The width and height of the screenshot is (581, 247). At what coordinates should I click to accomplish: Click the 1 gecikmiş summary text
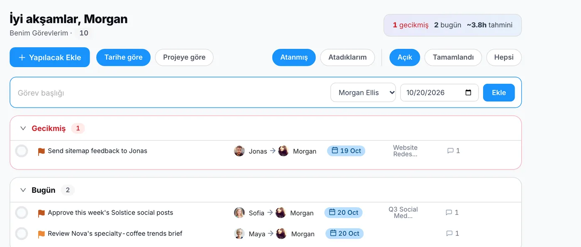410,25
